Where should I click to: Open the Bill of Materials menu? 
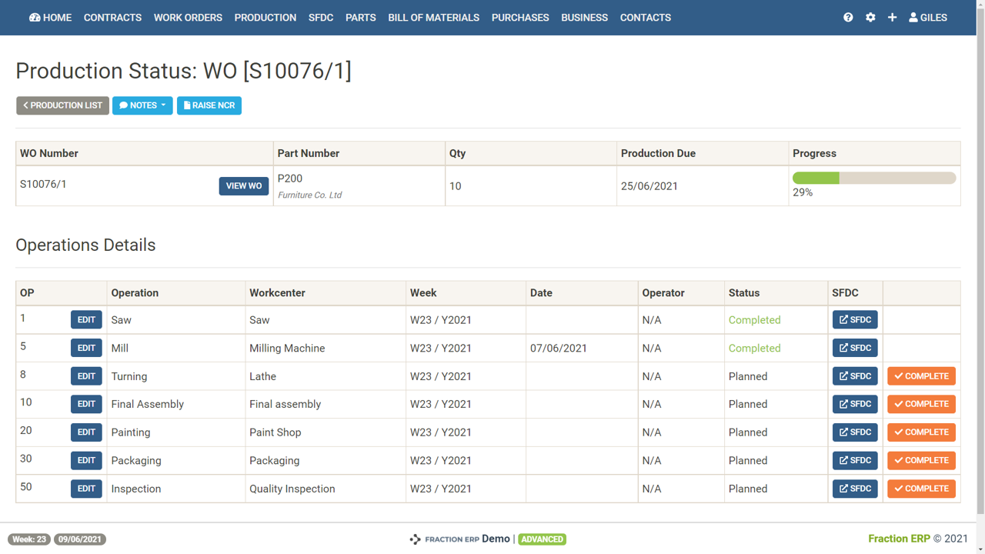pyautogui.click(x=433, y=18)
